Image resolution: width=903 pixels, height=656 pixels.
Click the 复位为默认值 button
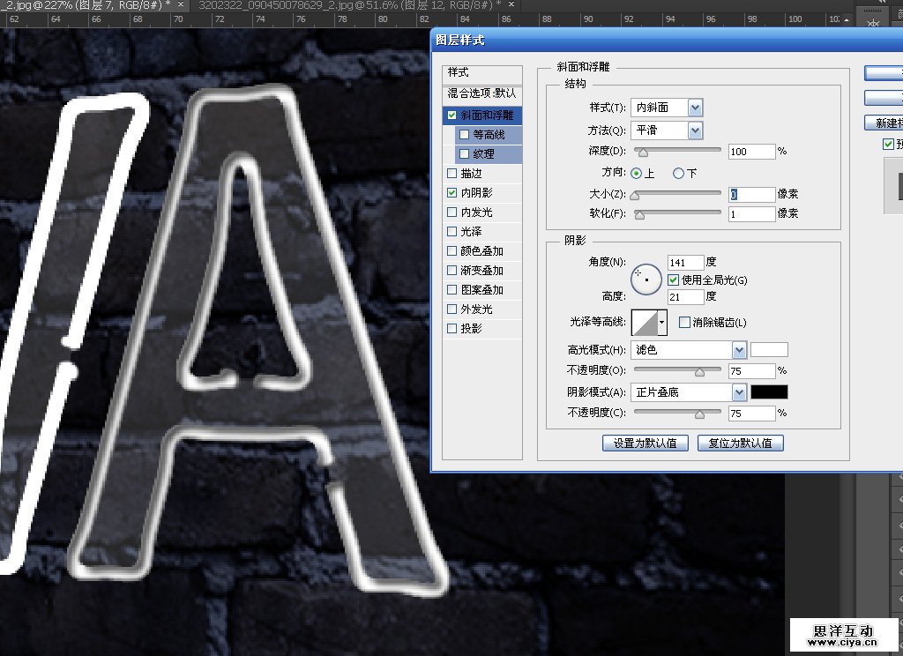[x=740, y=444]
